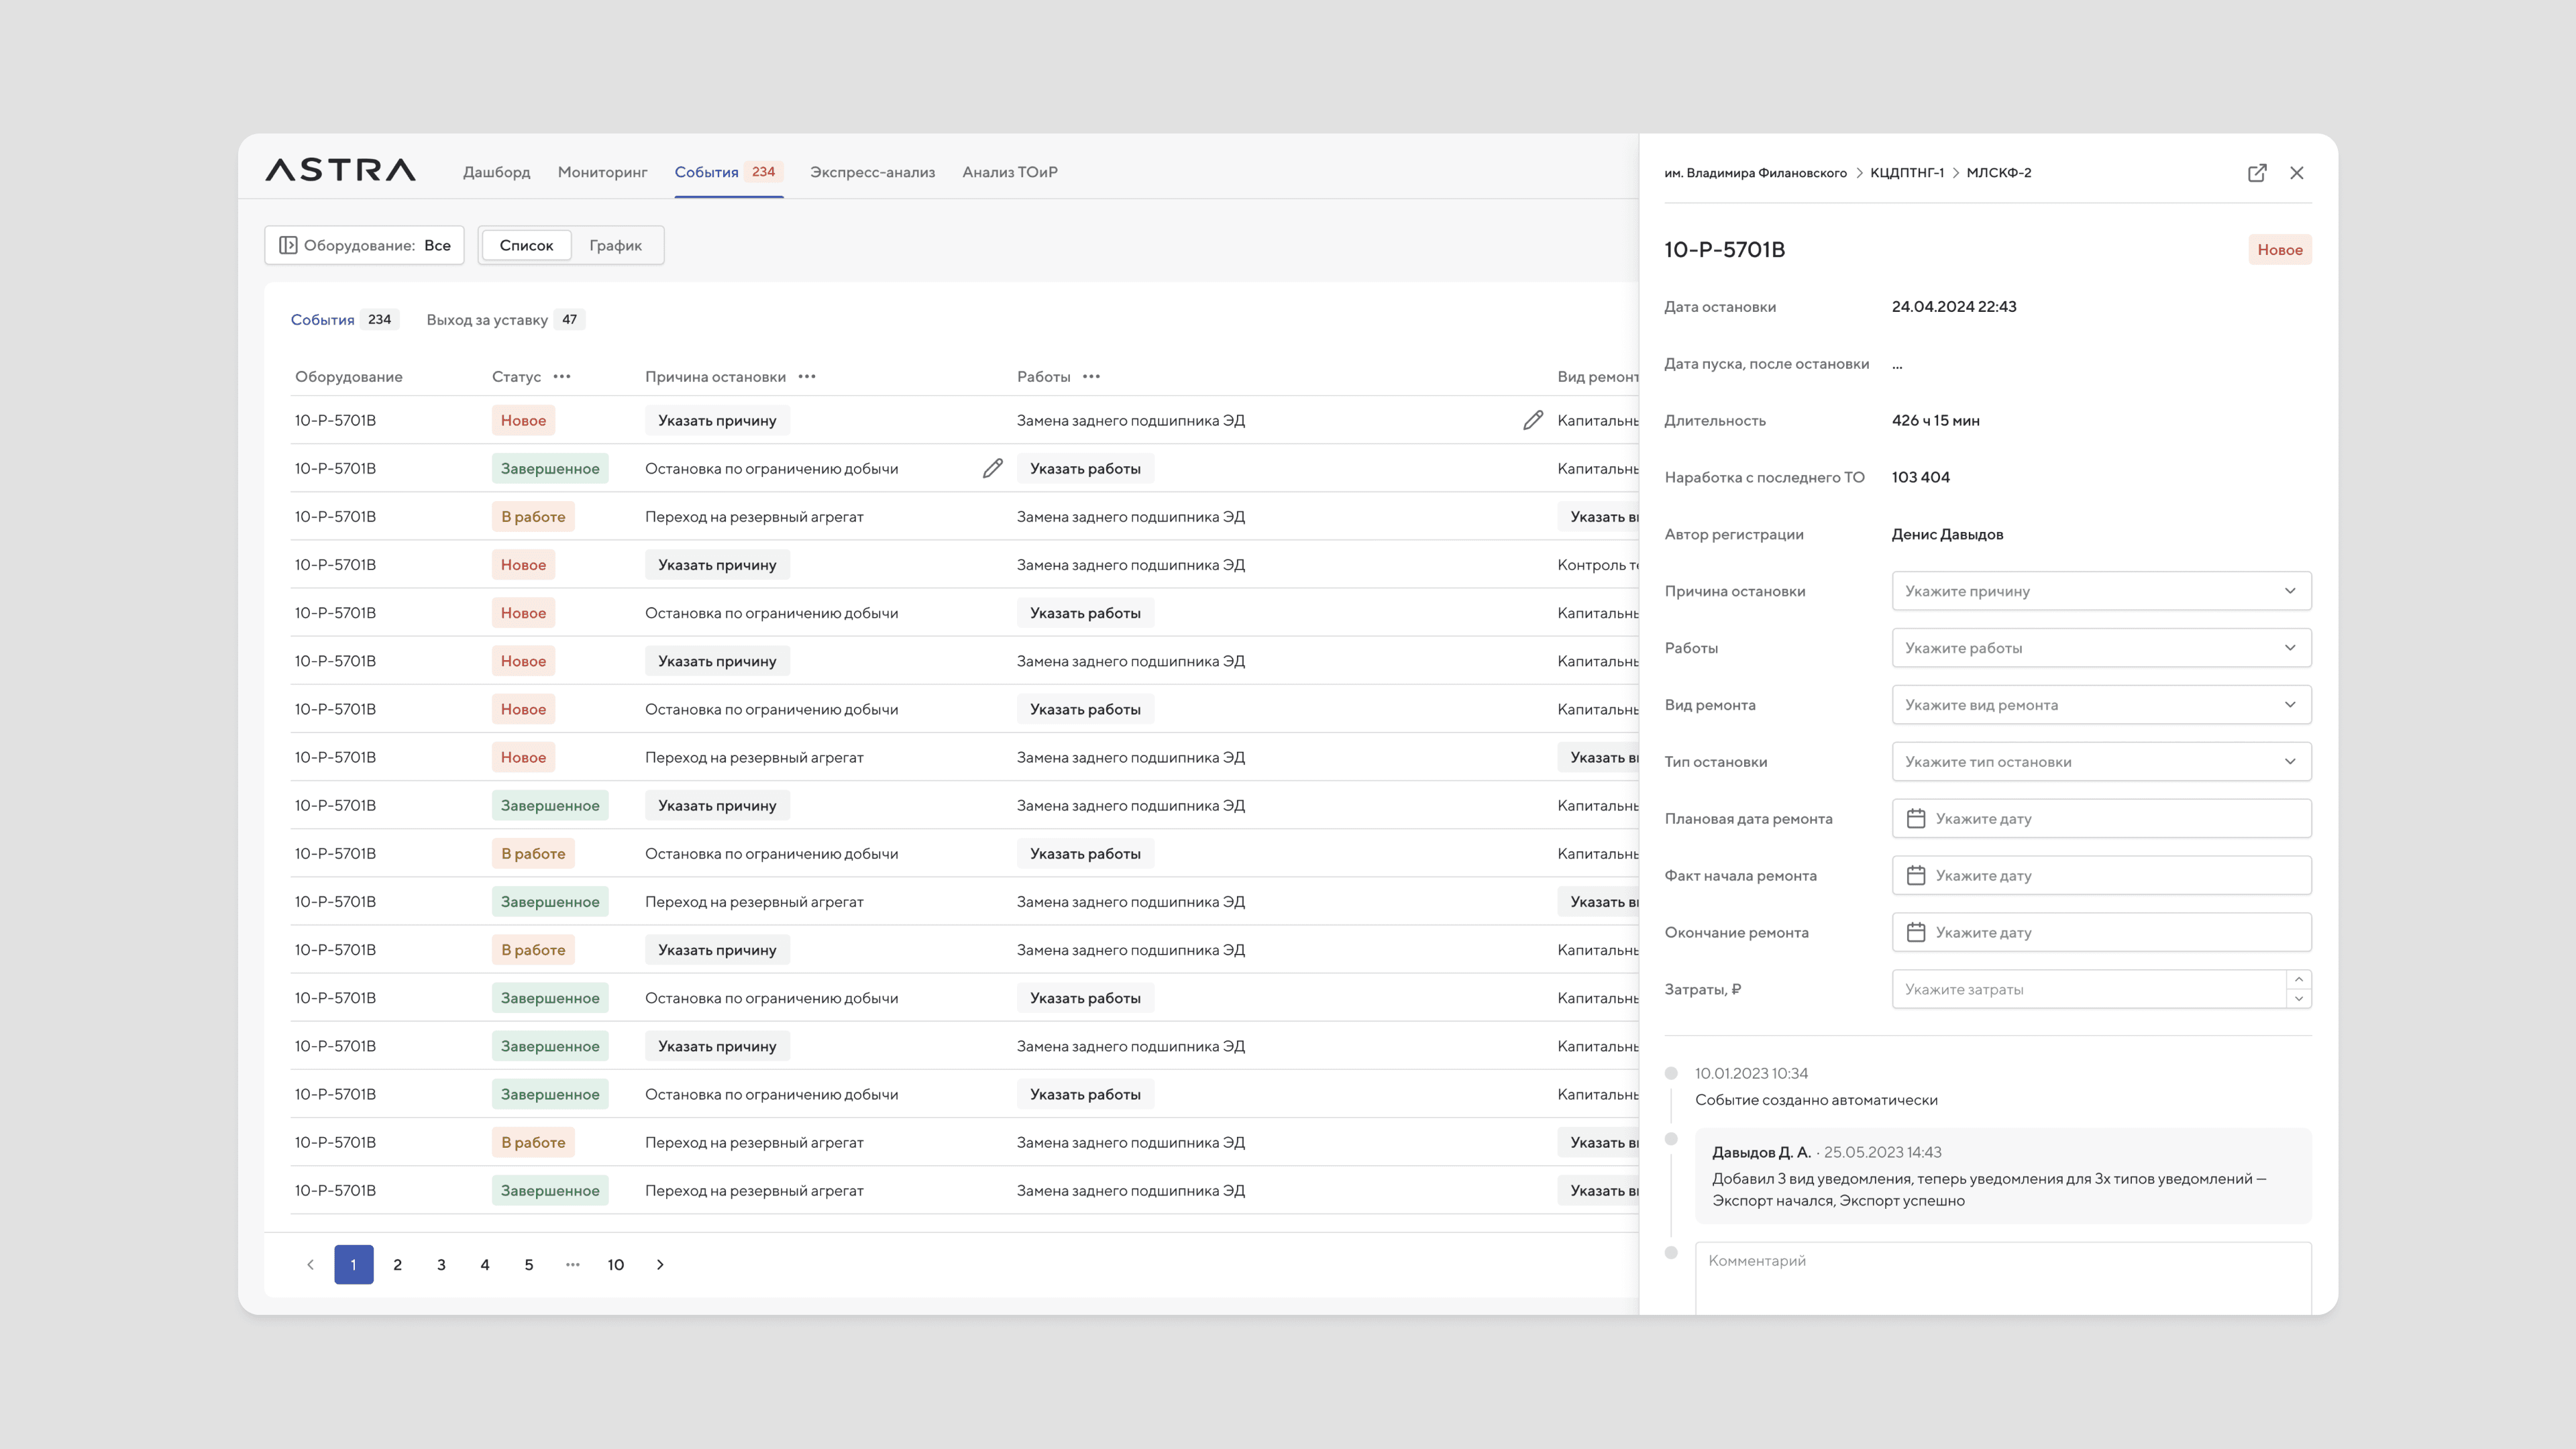Click pencil icon beside Остановка по ограничению добычи

(992, 468)
